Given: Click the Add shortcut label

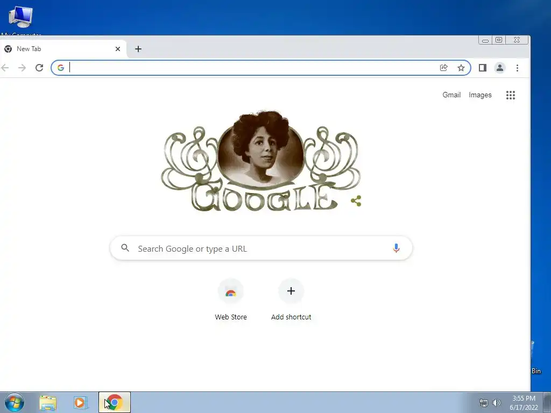Looking at the screenshot, I should [291, 317].
